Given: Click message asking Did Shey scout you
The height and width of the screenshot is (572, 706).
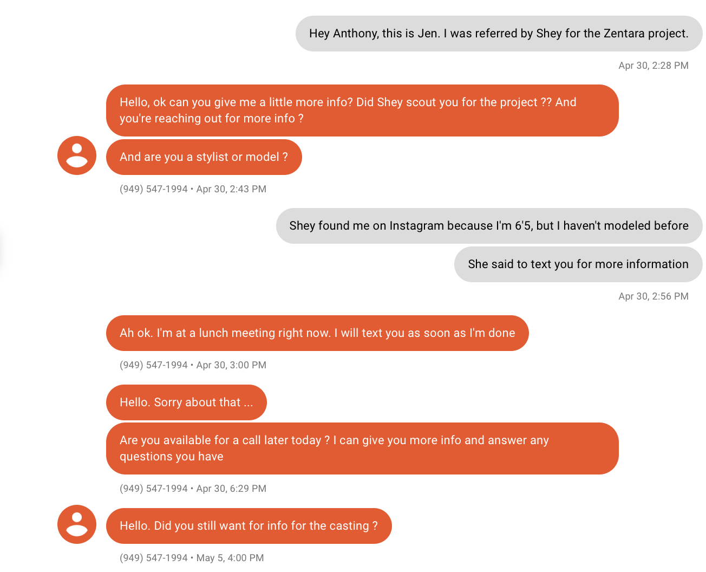Looking at the screenshot, I should [362, 110].
